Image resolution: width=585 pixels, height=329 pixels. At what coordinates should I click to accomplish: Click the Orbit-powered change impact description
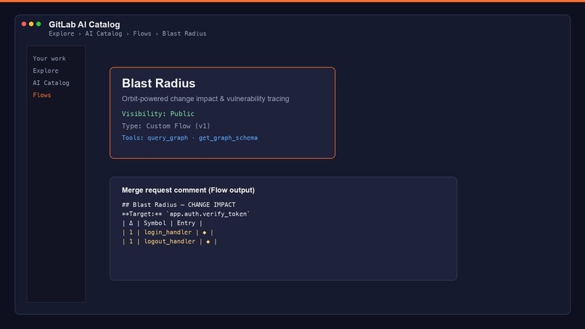205,99
